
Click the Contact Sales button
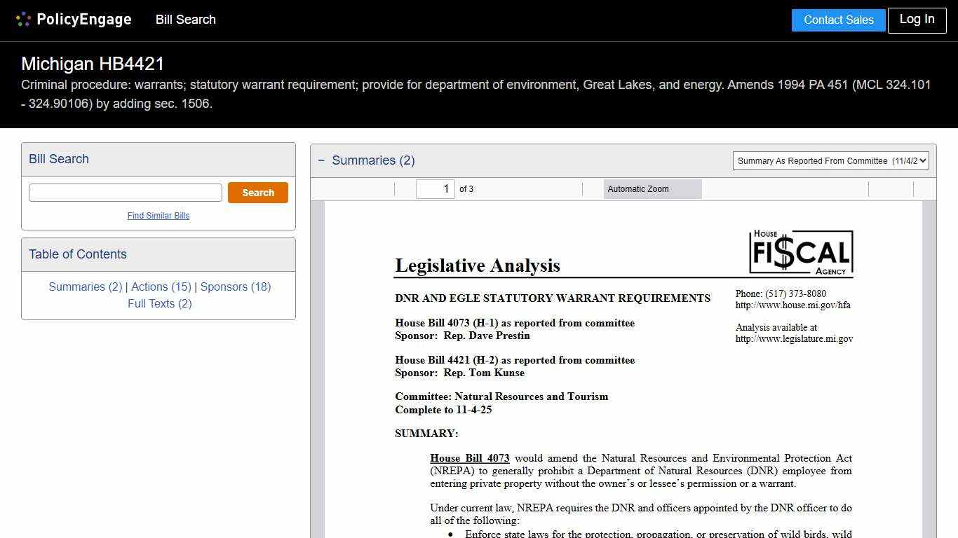838,20
